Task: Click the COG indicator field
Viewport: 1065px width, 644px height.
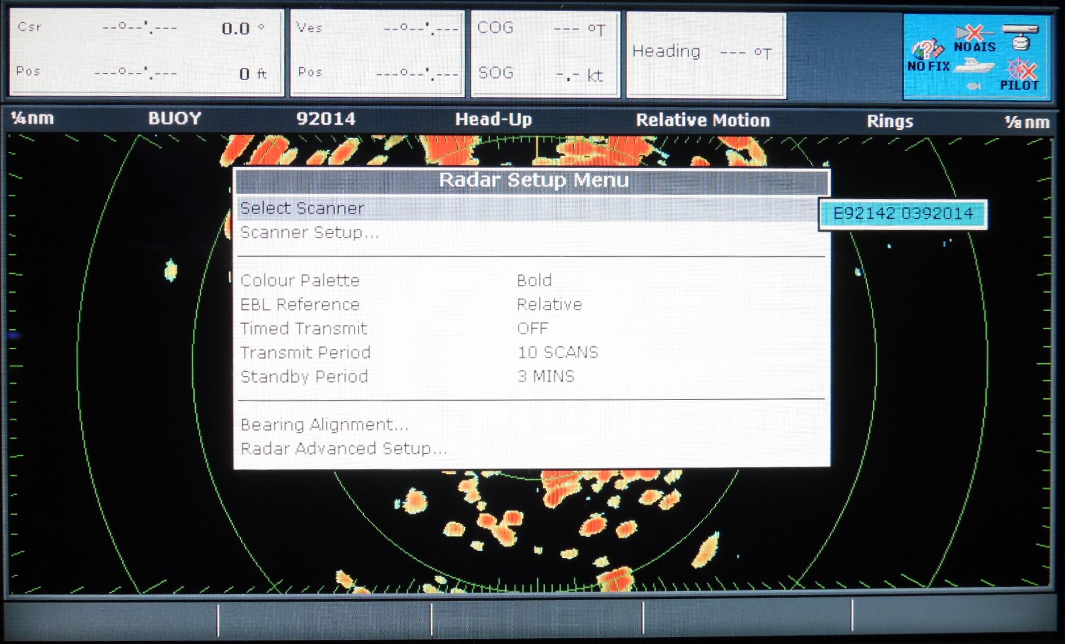Action: 544,27
